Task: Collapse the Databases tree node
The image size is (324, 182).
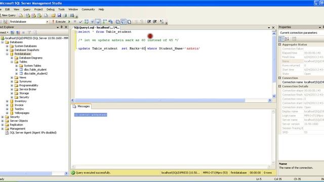Action: point(3,42)
